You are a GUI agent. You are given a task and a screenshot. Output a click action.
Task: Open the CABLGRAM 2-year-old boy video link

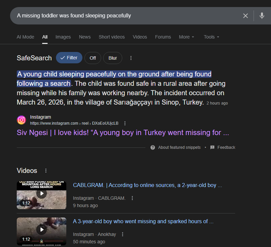click(147, 185)
